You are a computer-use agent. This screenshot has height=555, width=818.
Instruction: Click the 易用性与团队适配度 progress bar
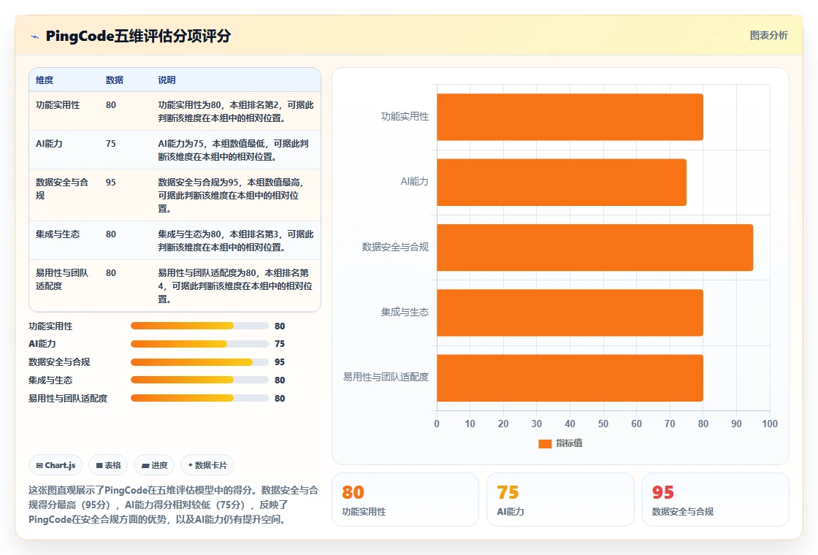pyautogui.click(x=199, y=399)
